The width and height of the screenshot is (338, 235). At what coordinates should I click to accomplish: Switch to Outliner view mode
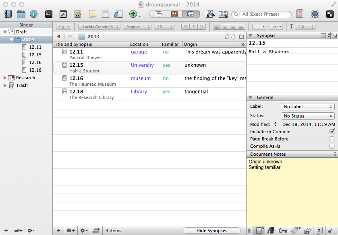pyautogui.click(x=191, y=14)
